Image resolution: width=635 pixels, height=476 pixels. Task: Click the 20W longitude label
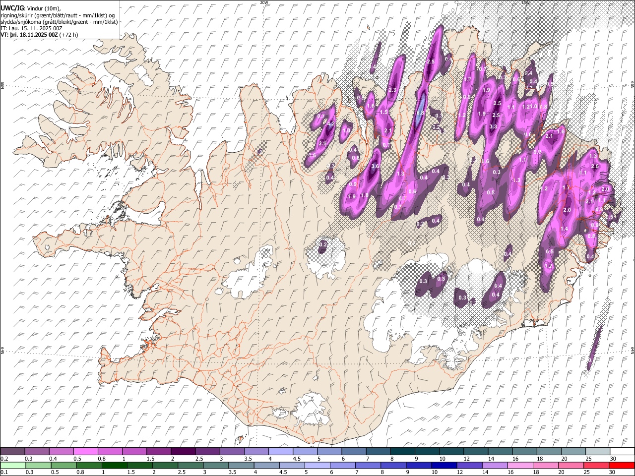(x=263, y=2)
